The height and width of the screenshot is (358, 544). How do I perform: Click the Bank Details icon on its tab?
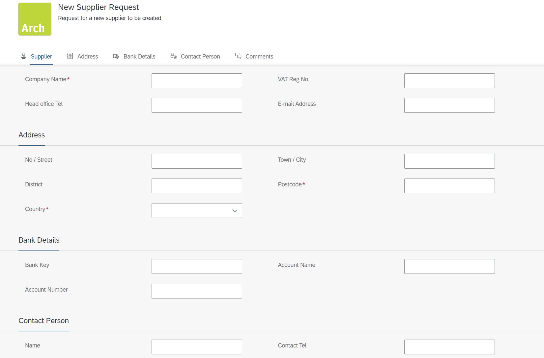click(116, 56)
